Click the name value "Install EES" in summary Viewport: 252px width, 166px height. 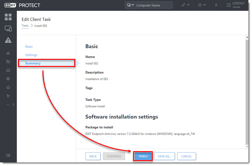[x=91, y=63]
